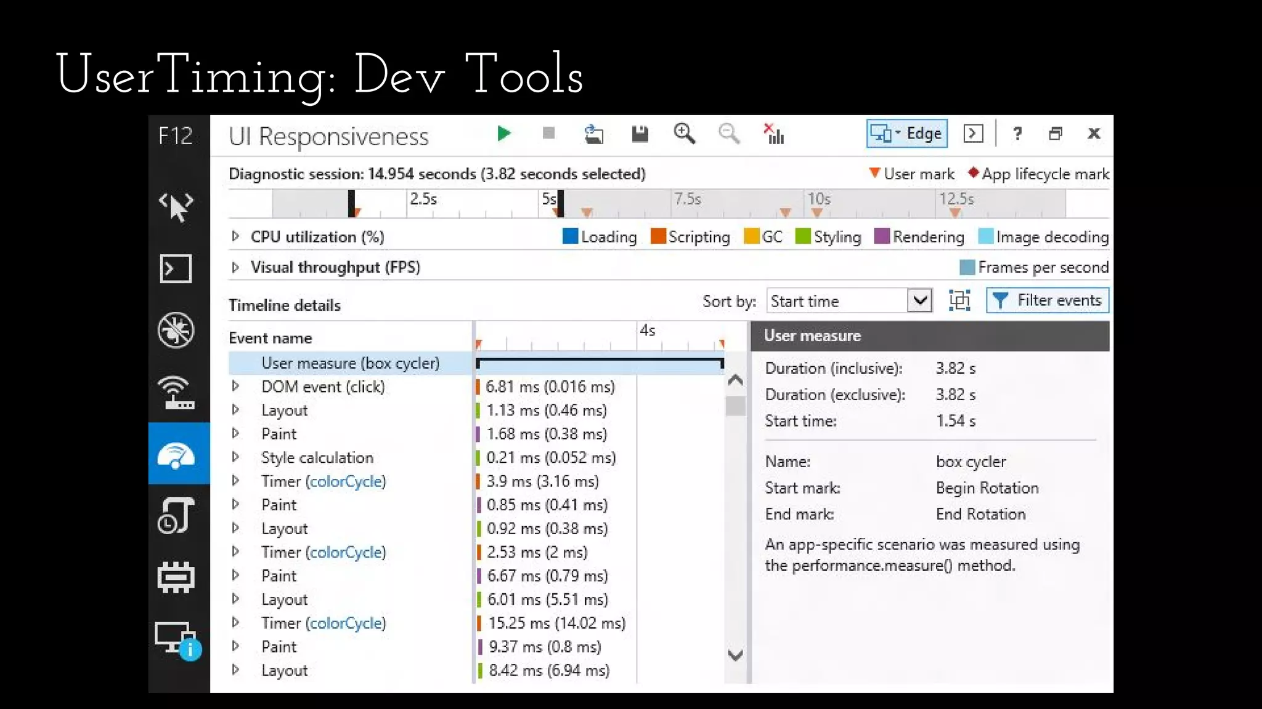Click the group top-level events icon

[x=959, y=301]
